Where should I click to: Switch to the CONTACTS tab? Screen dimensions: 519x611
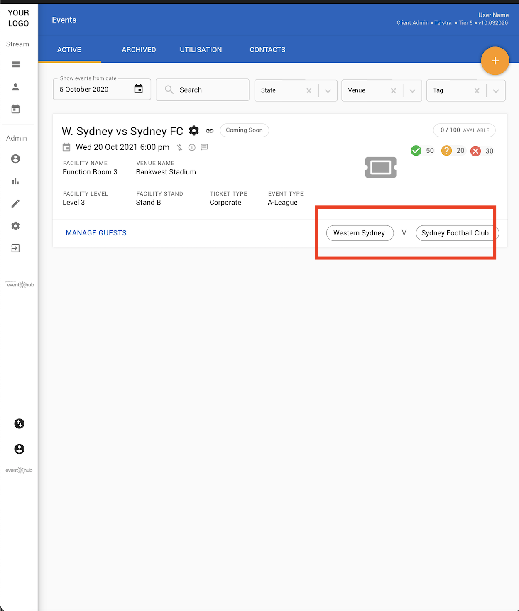coord(267,50)
